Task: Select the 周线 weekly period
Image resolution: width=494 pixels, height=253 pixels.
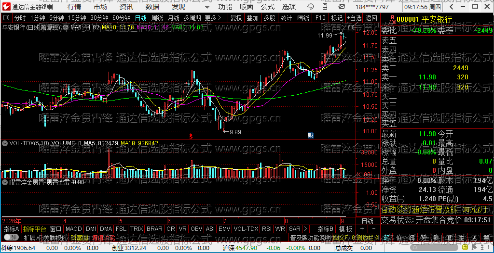Action: coord(157,18)
